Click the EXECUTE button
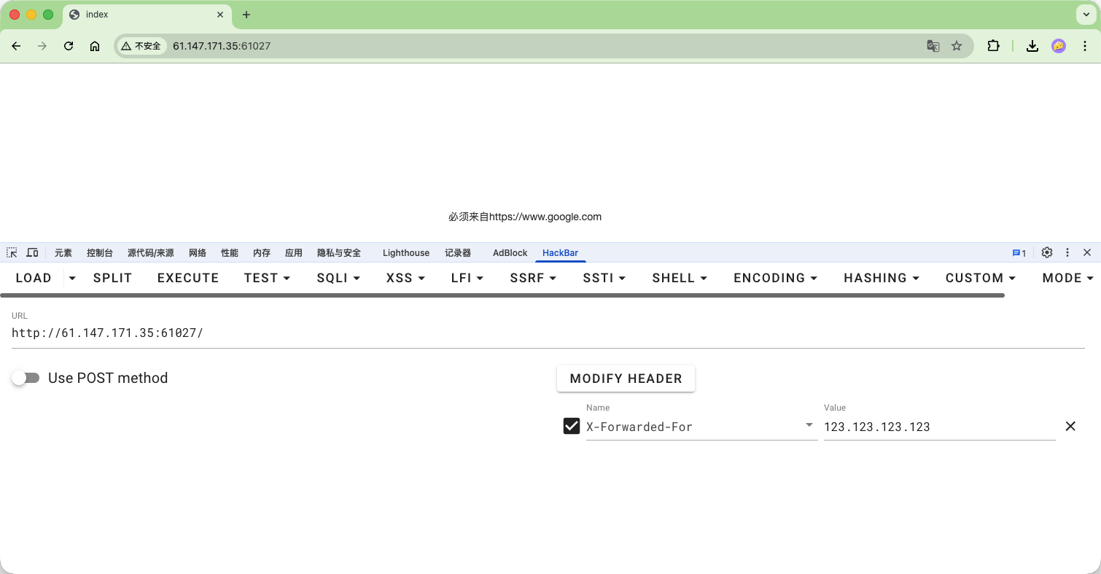The height and width of the screenshot is (574, 1101). coord(188,278)
